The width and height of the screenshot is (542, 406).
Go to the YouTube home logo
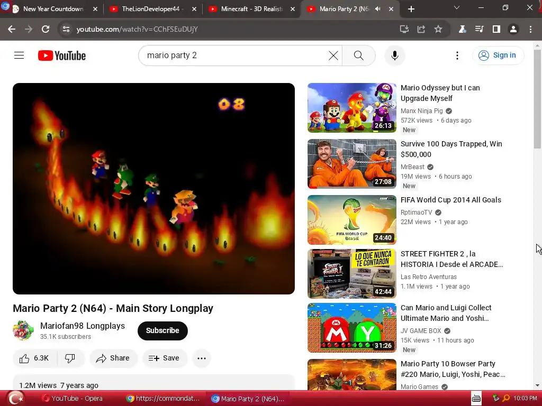click(62, 56)
